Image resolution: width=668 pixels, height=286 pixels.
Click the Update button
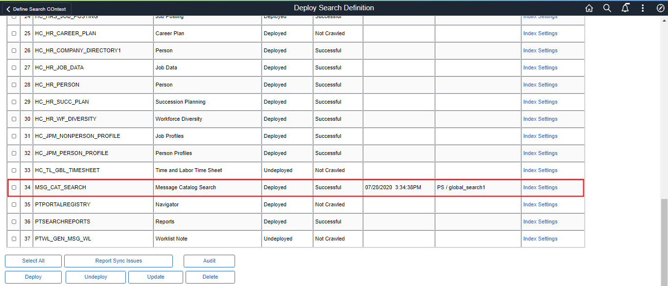[156, 277]
